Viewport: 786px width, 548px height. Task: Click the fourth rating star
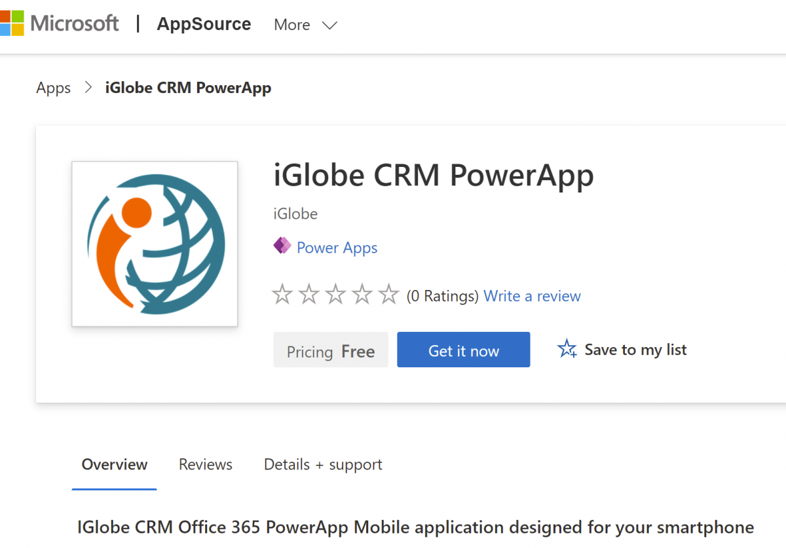pyautogui.click(x=362, y=295)
